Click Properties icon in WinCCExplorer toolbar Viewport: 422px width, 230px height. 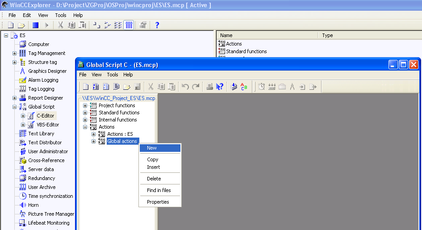click(x=143, y=25)
